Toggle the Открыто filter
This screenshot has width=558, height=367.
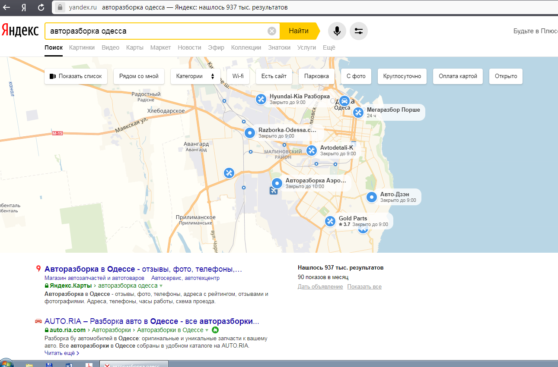click(x=506, y=76)
